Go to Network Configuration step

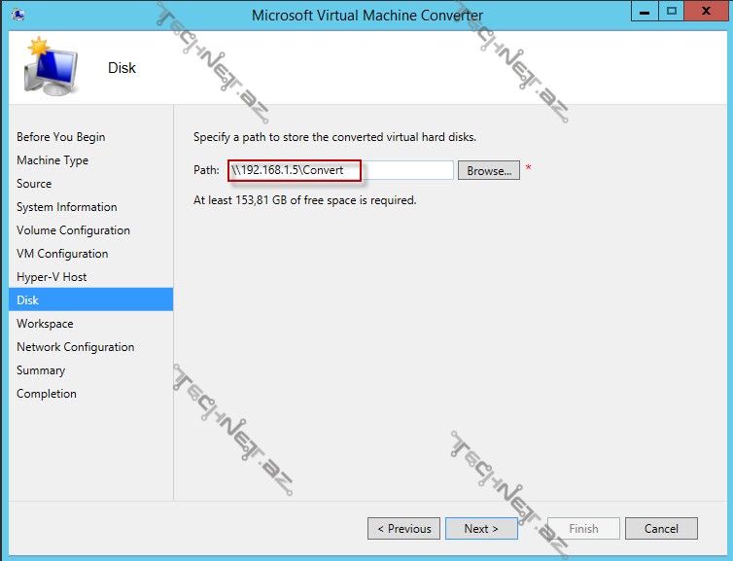(76, 347)
